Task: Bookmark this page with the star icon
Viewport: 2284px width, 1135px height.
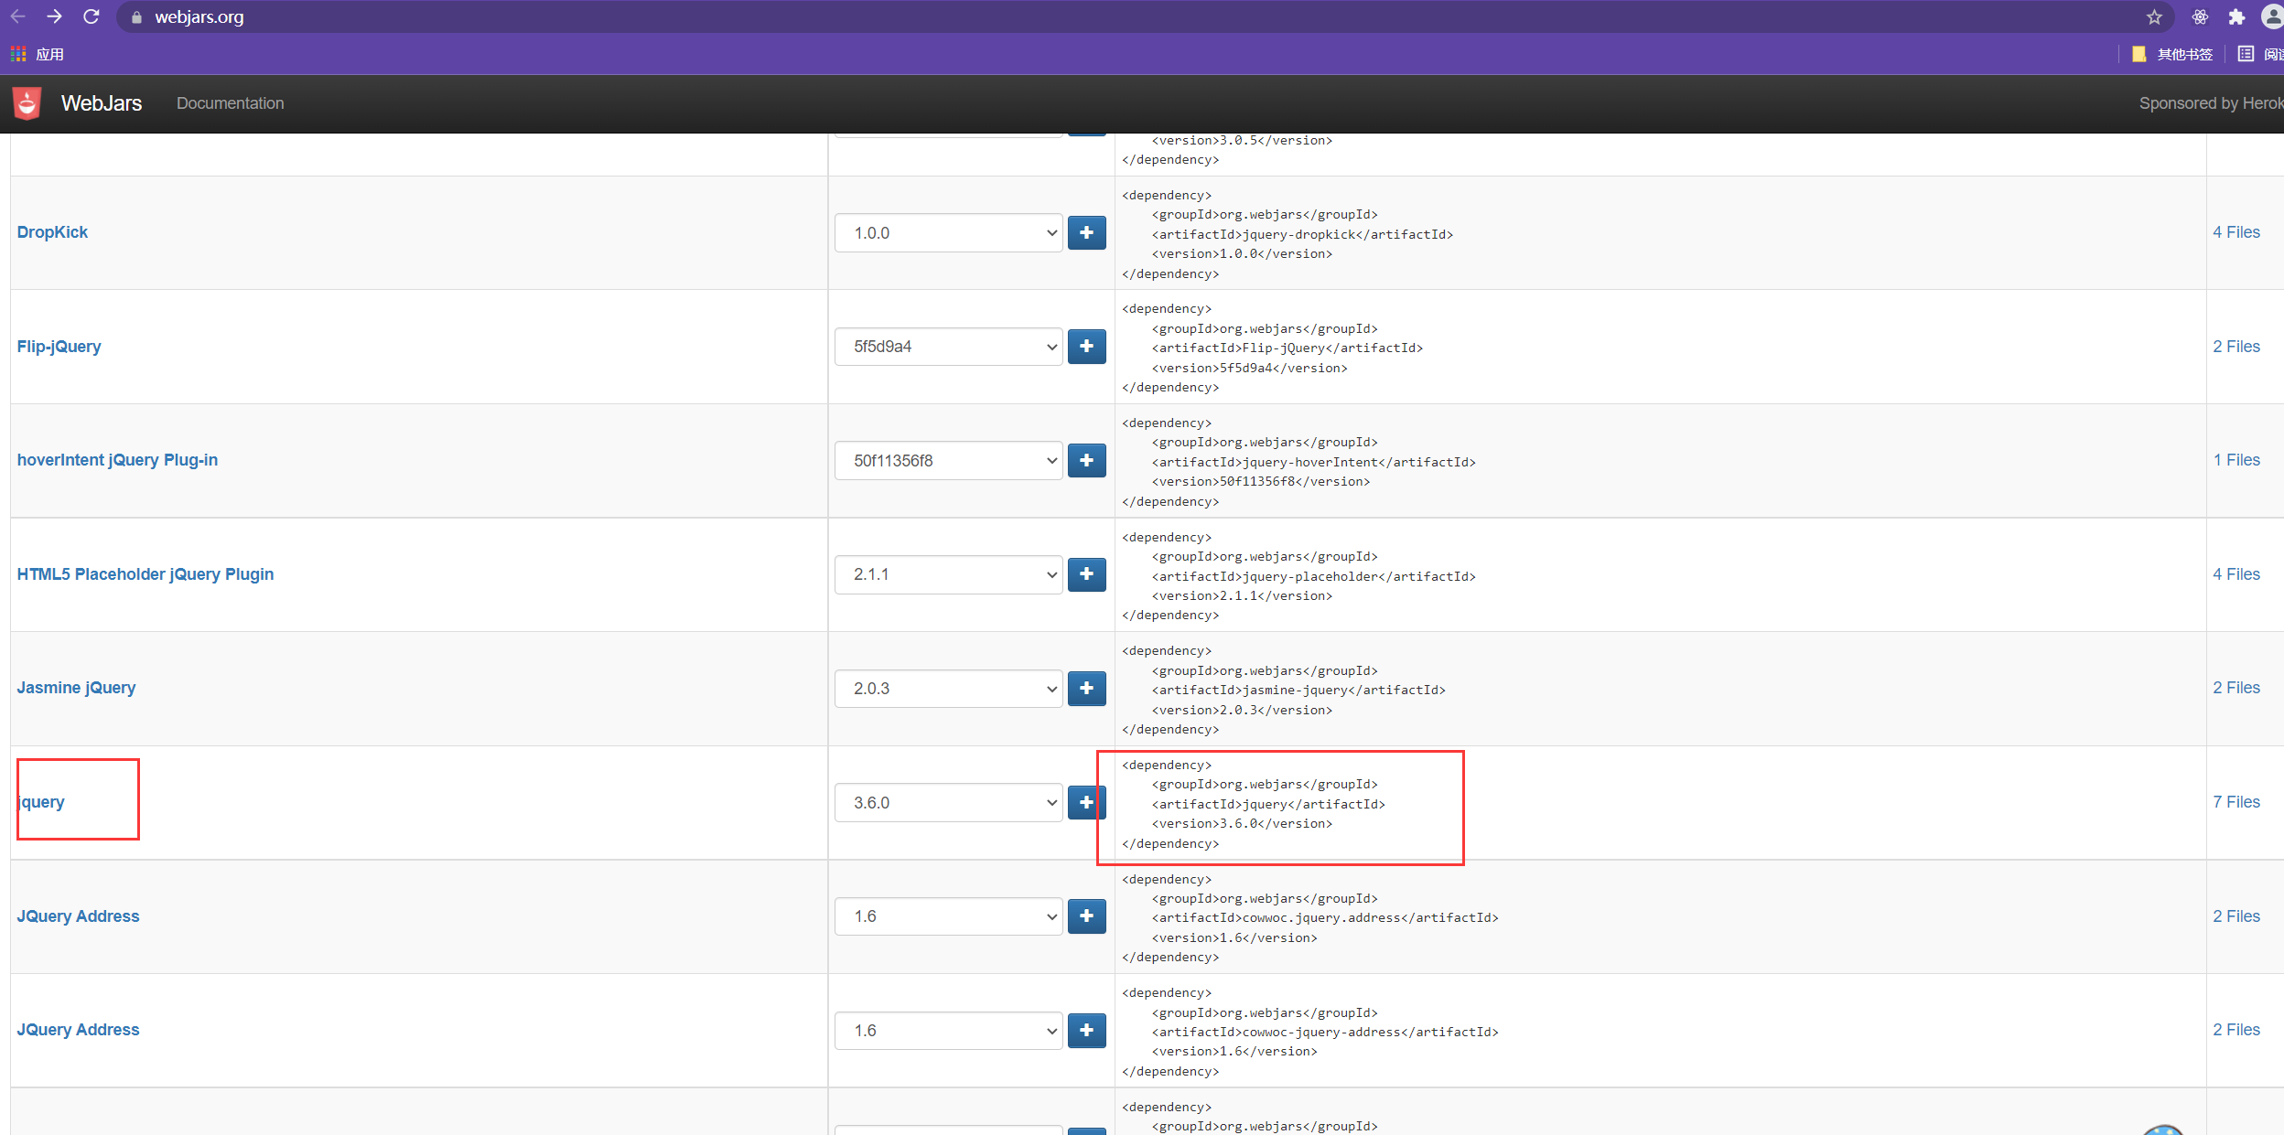Action: tap(2154, 17)
